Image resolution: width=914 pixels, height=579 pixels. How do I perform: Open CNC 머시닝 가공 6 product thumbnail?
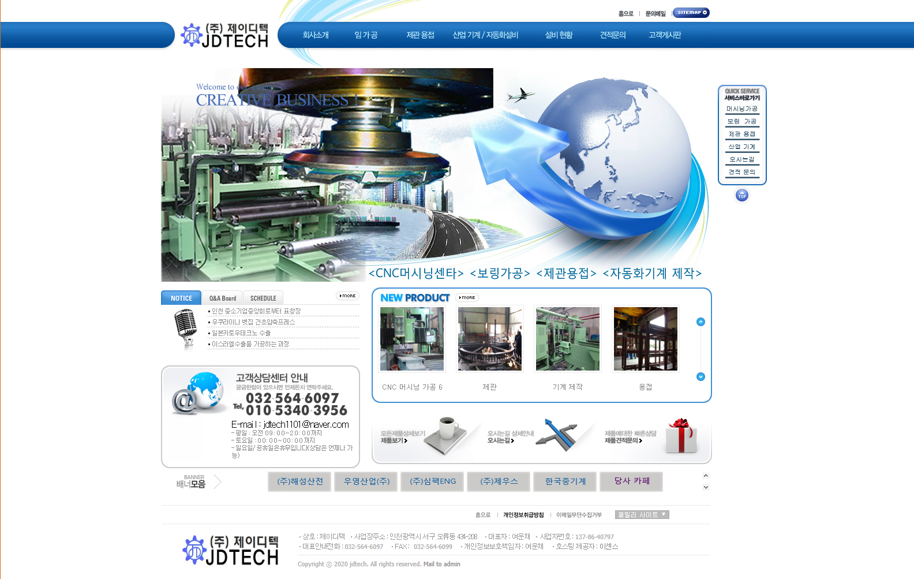pyautogui.click(x=412, y=339)
